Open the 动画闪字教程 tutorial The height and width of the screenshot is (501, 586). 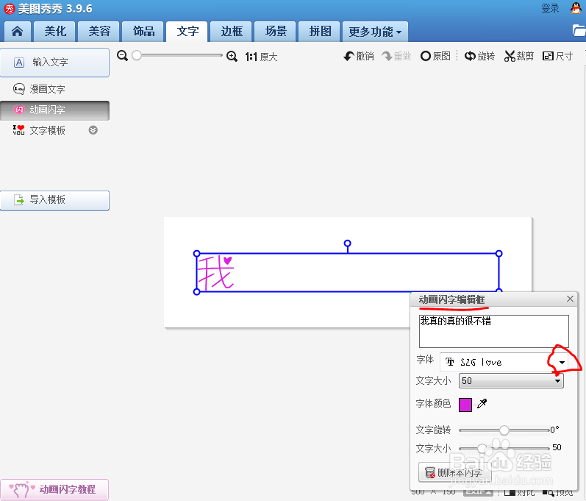coord(54,489)
